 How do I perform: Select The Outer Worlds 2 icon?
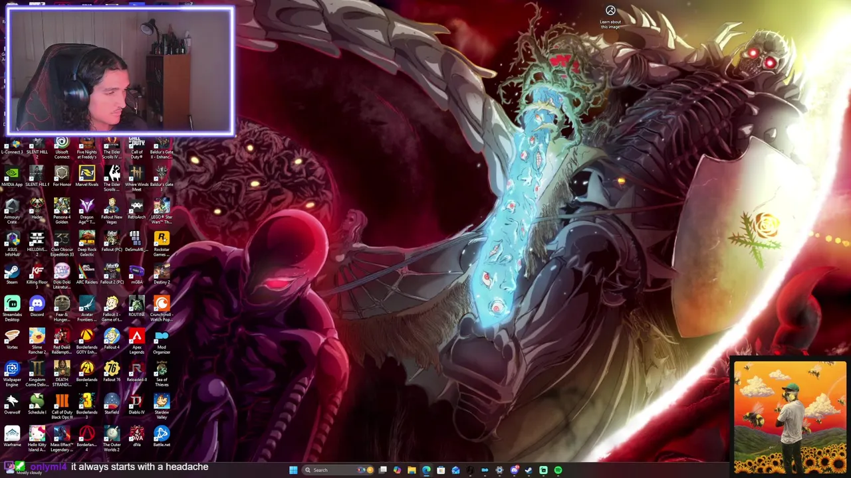coord(112,439)
